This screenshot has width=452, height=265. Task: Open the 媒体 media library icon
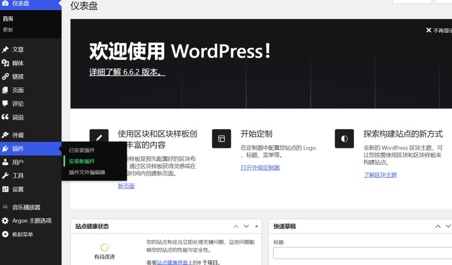click(x=5, y=63)
